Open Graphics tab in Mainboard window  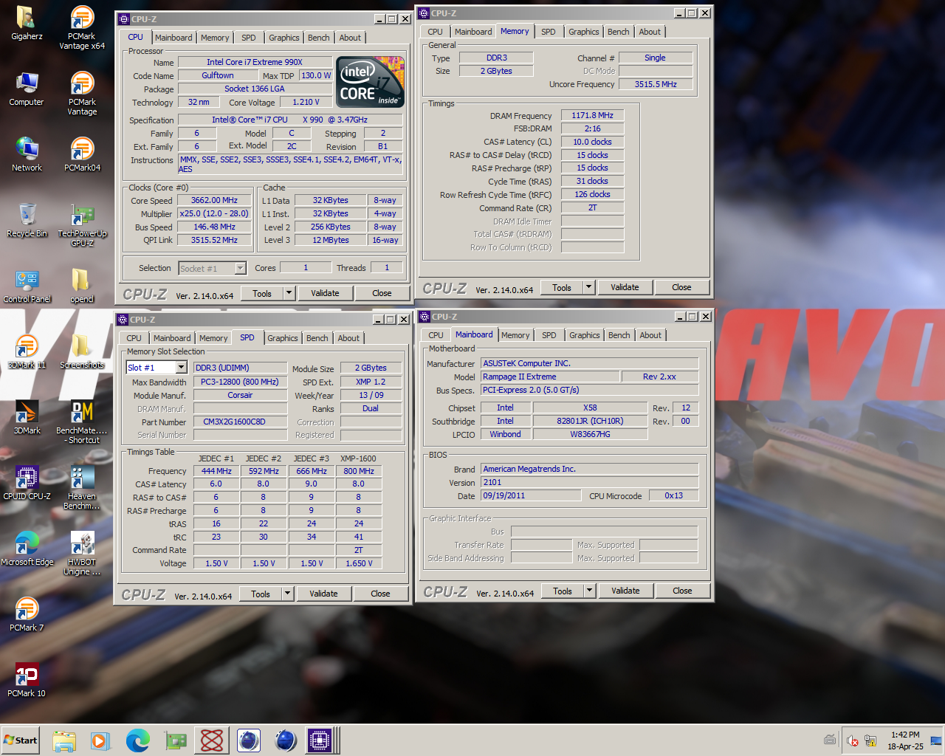click(x=585, y=335)
